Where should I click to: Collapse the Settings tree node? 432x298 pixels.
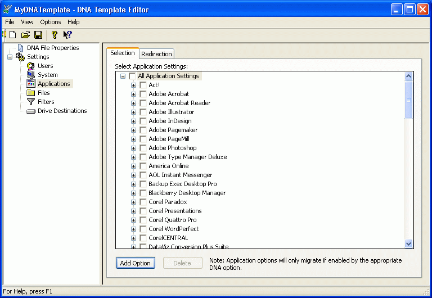[x=10, y=57]
